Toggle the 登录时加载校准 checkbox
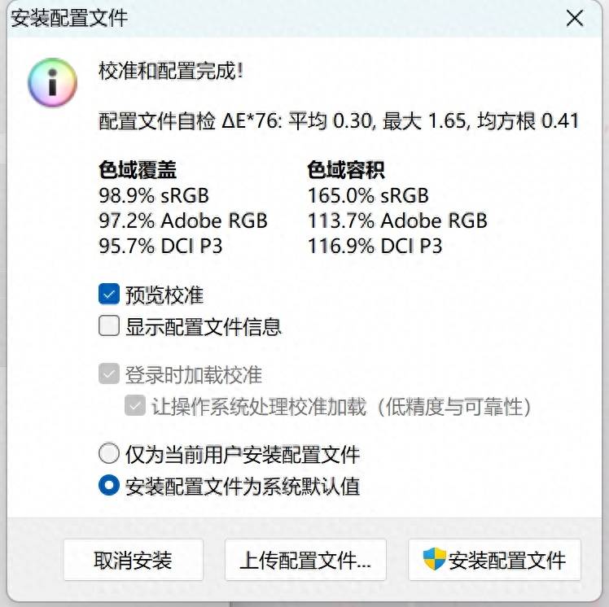Screen dimensions: 609x607 109,375
